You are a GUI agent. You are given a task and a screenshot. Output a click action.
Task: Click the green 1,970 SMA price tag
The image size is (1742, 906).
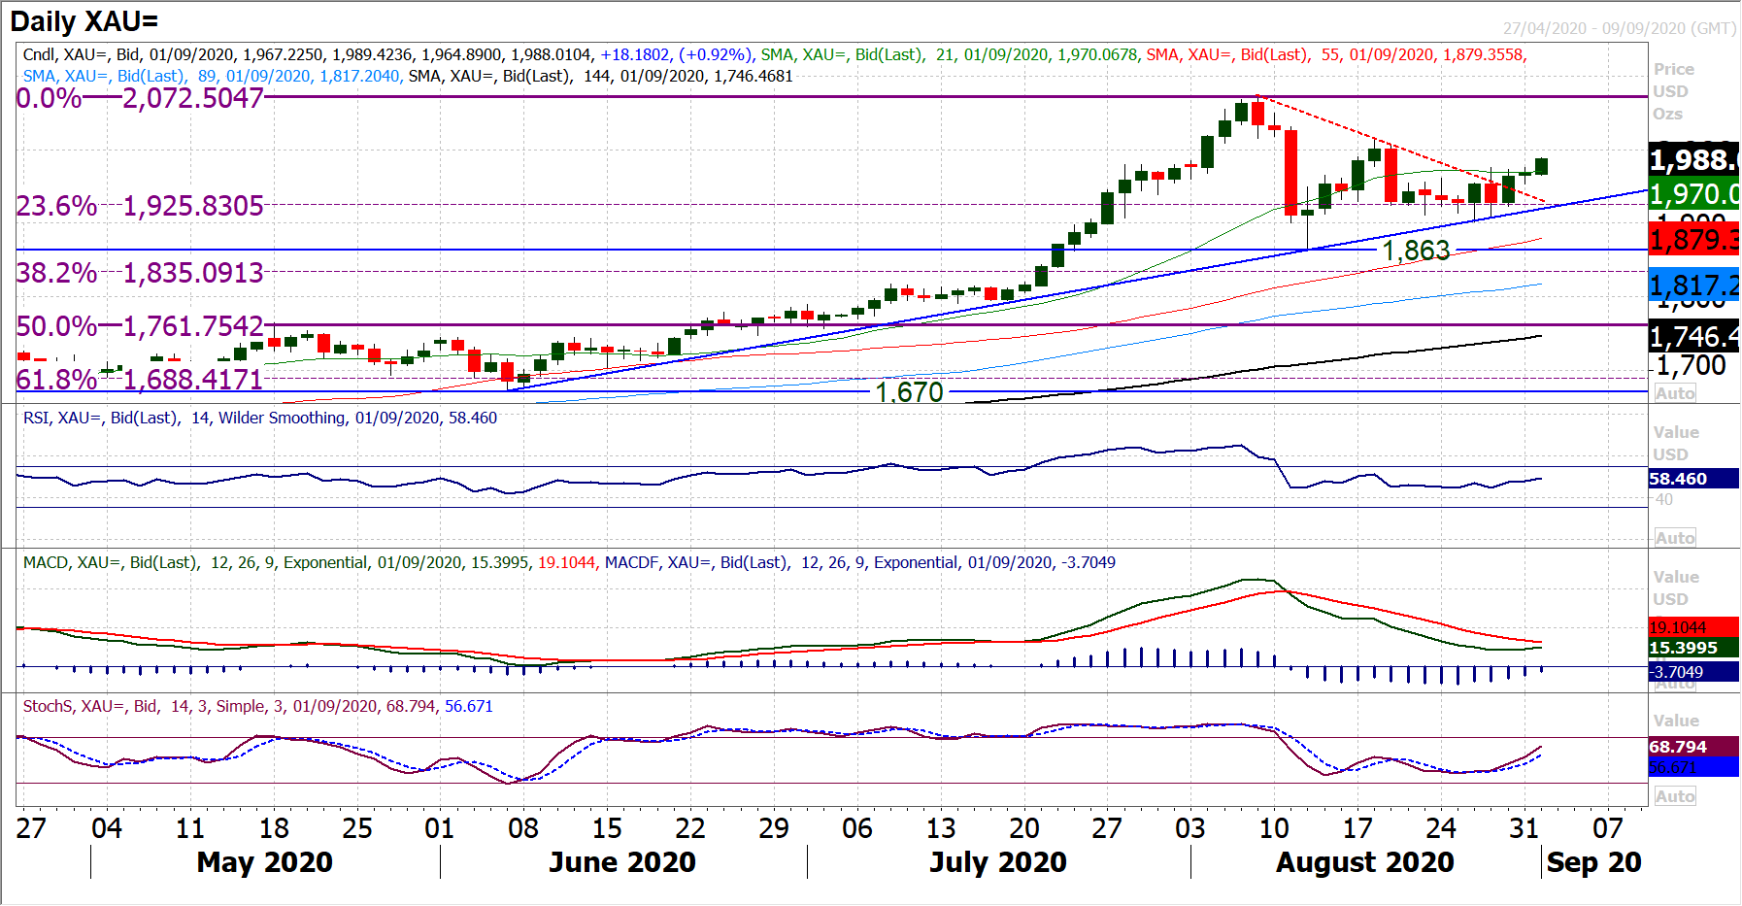click(1694, 193)
